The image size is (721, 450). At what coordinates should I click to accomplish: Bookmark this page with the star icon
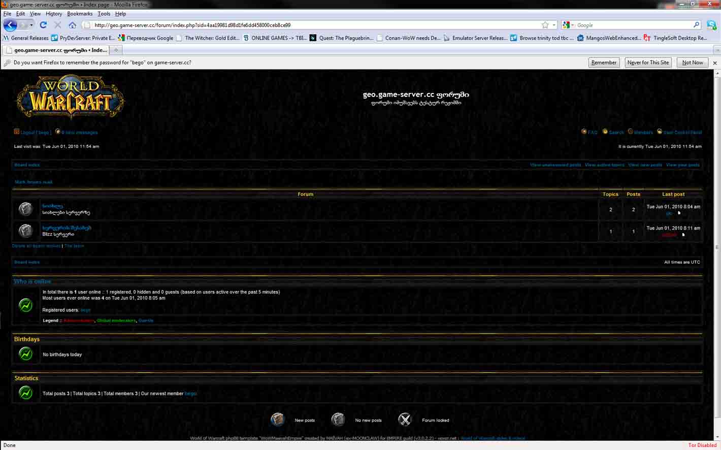[x=545, y=25]
